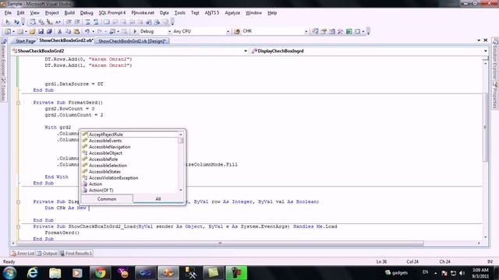Click the Save icon in the toolbar
499x280 pixels.
click(x=41, y=31)
